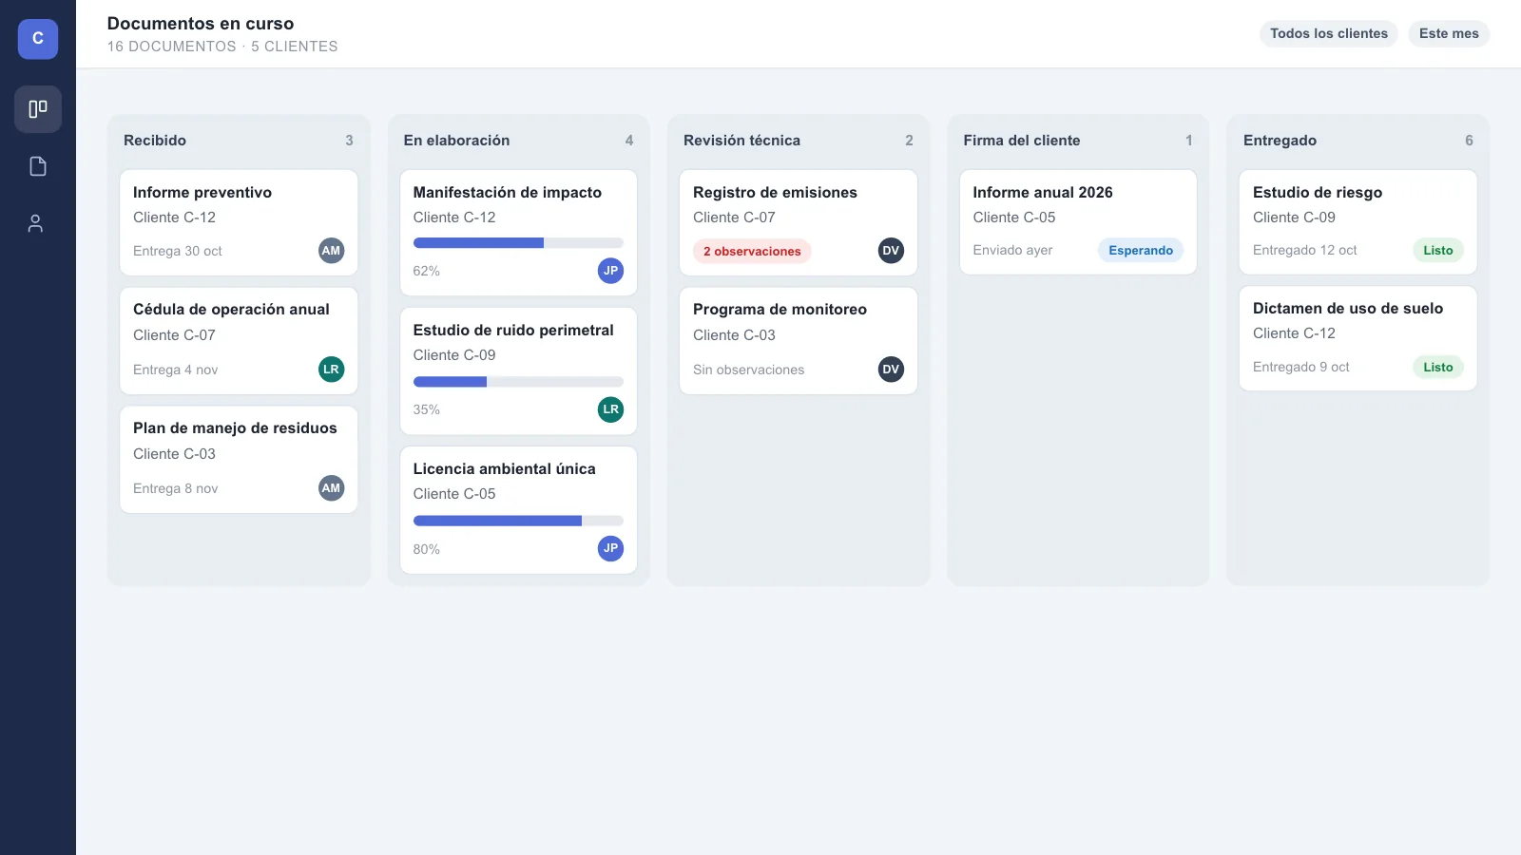Open the Licencia ambiental única title
This screenshot has height=855, width=1521.
(x=505, y=468)
